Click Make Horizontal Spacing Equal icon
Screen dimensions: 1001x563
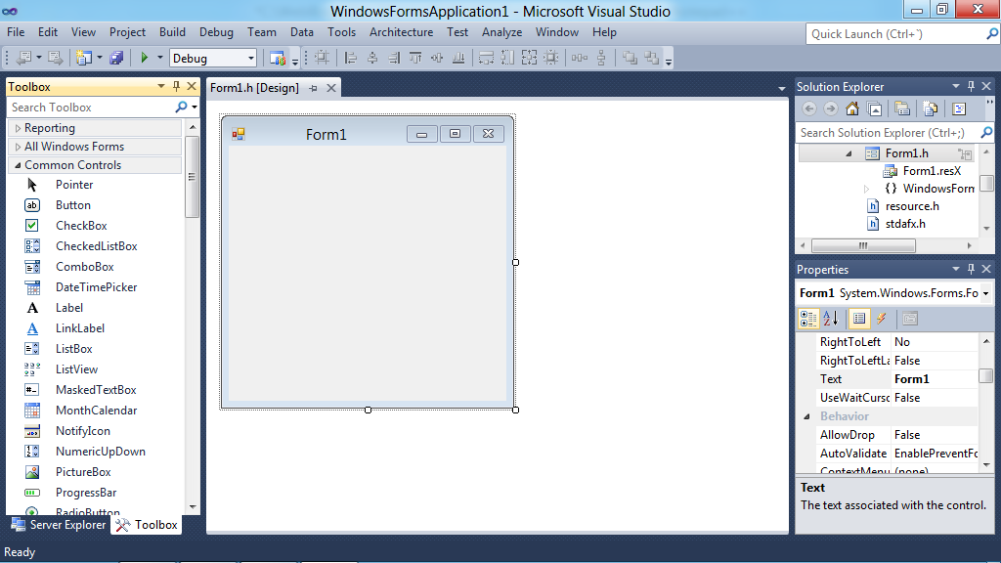580,58
